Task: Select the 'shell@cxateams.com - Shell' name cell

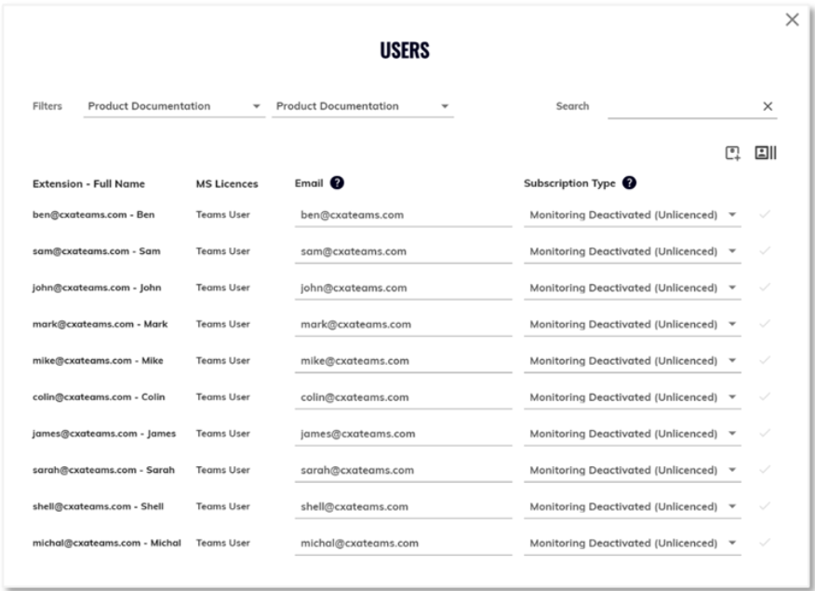Action: (x=99, y=506)
